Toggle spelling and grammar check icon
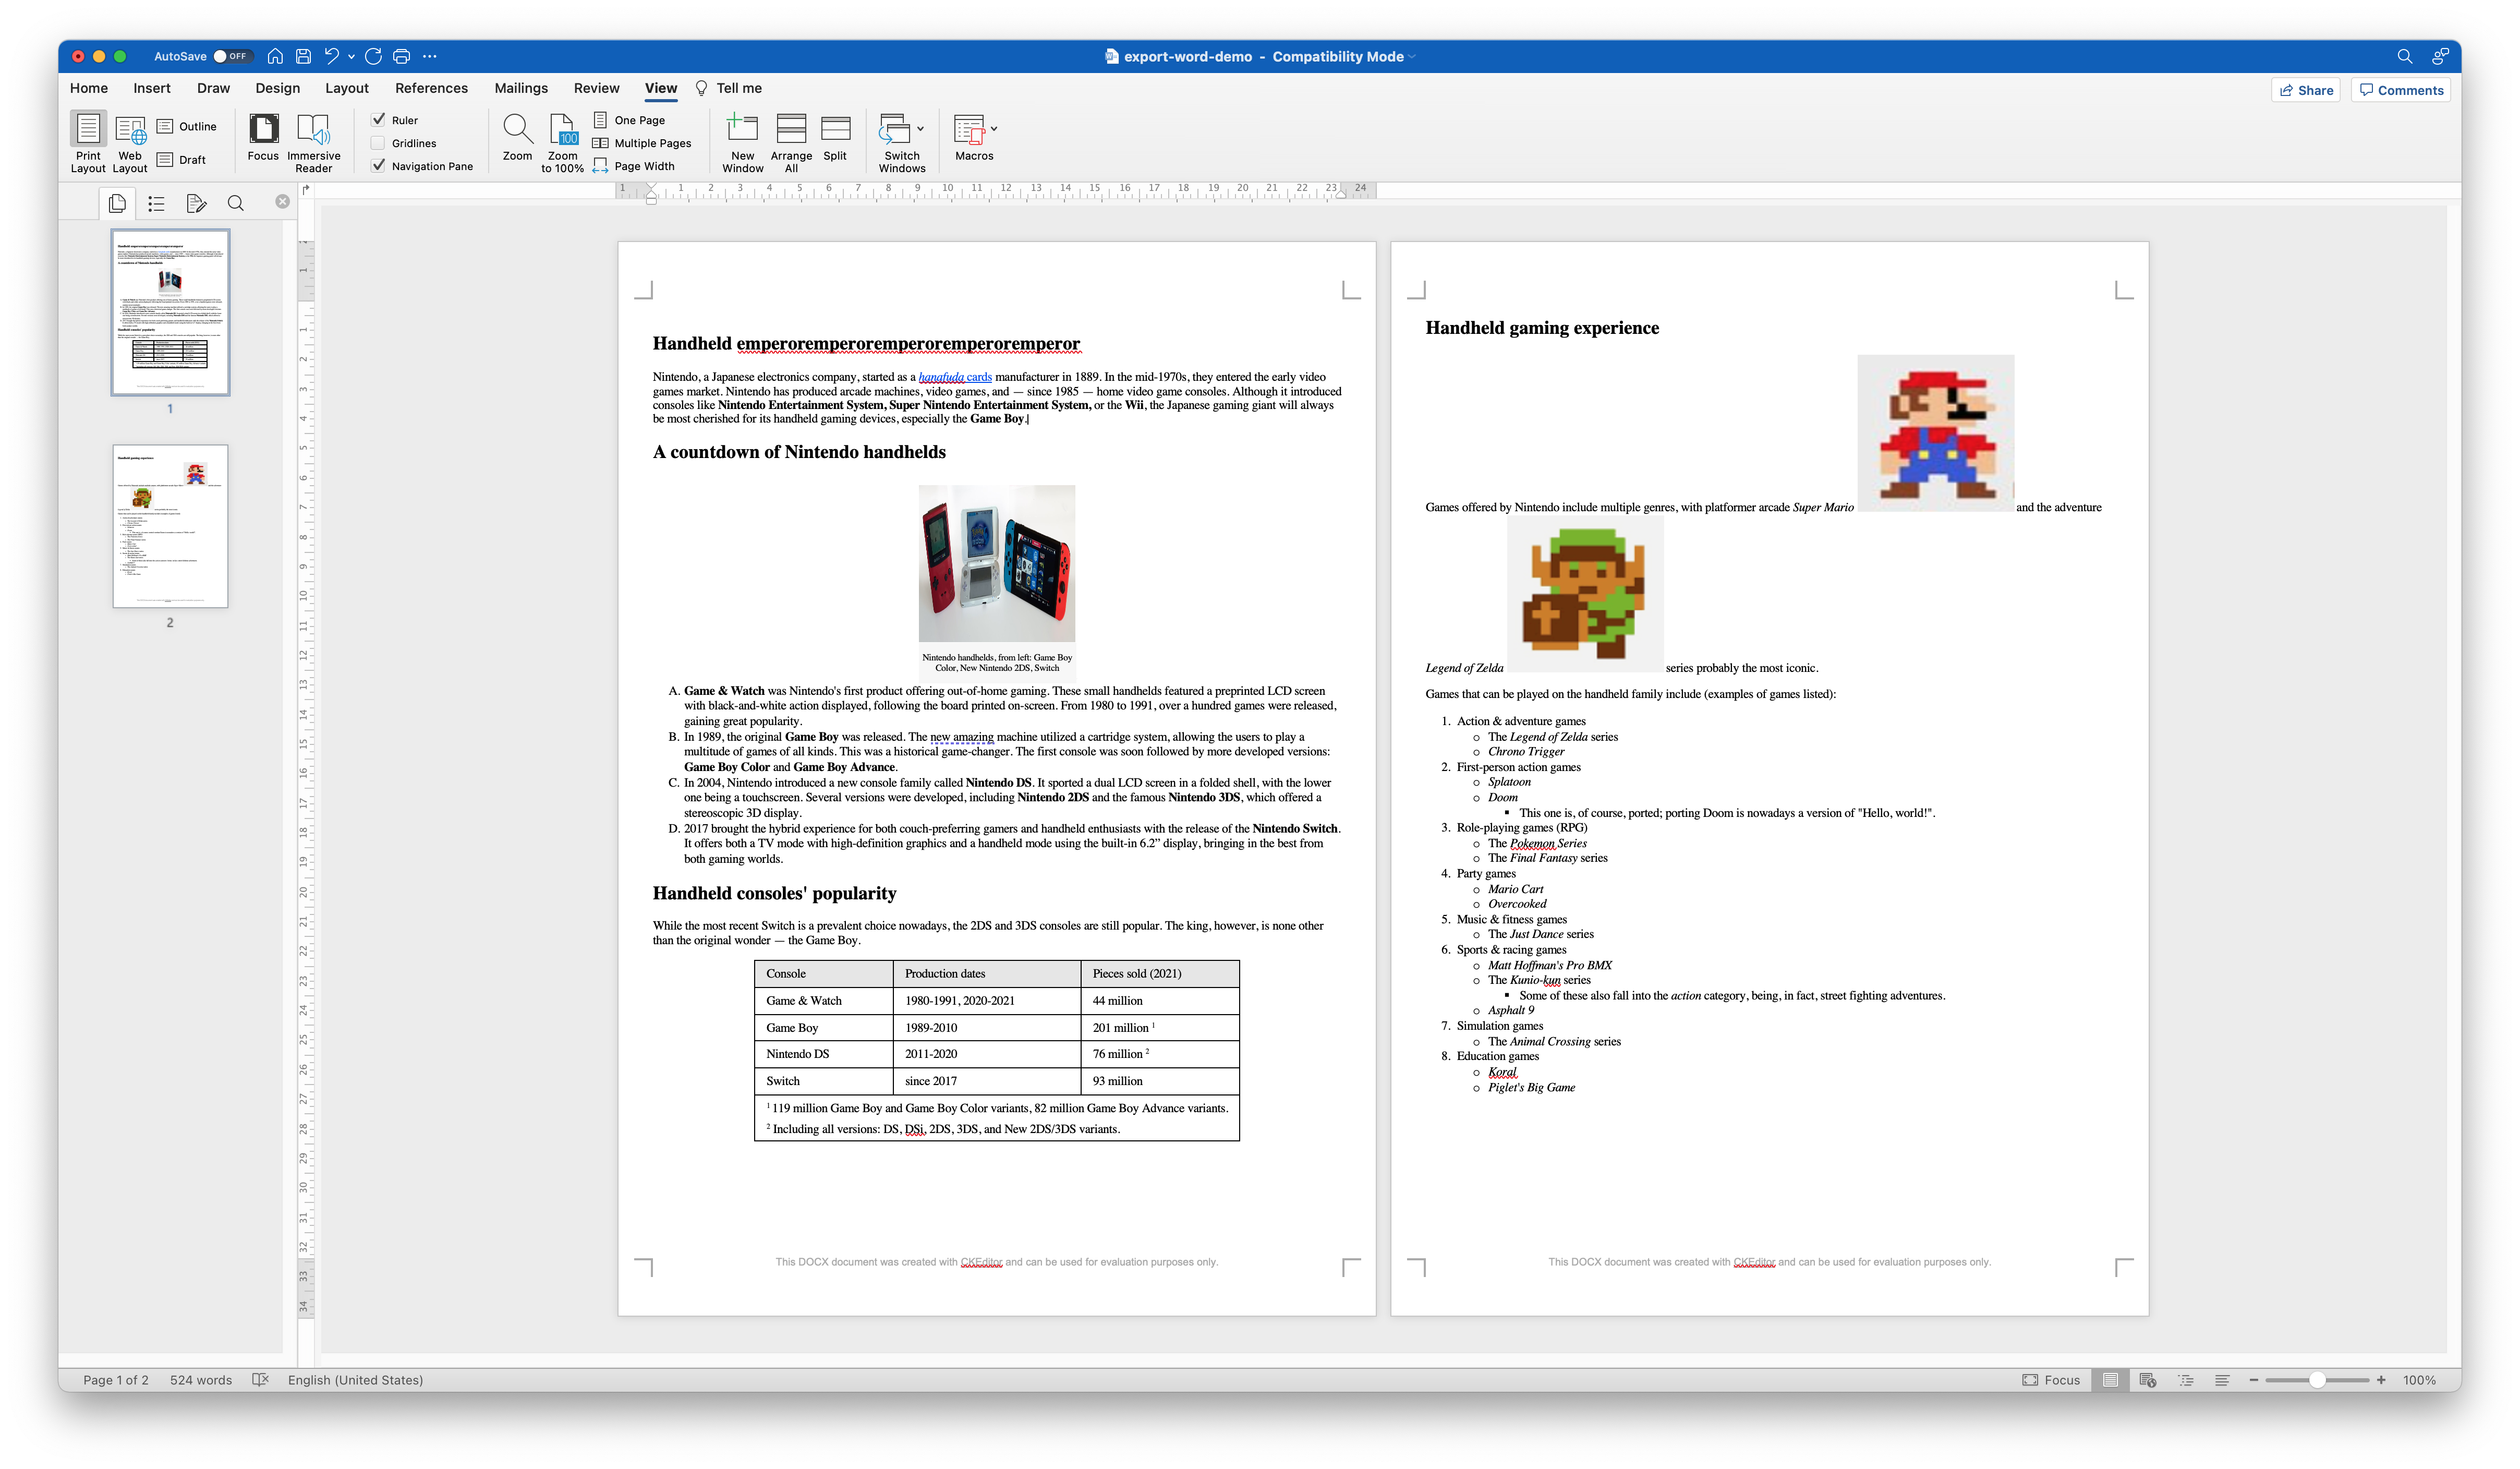2520x1469 pixels. pos(260,1380)
